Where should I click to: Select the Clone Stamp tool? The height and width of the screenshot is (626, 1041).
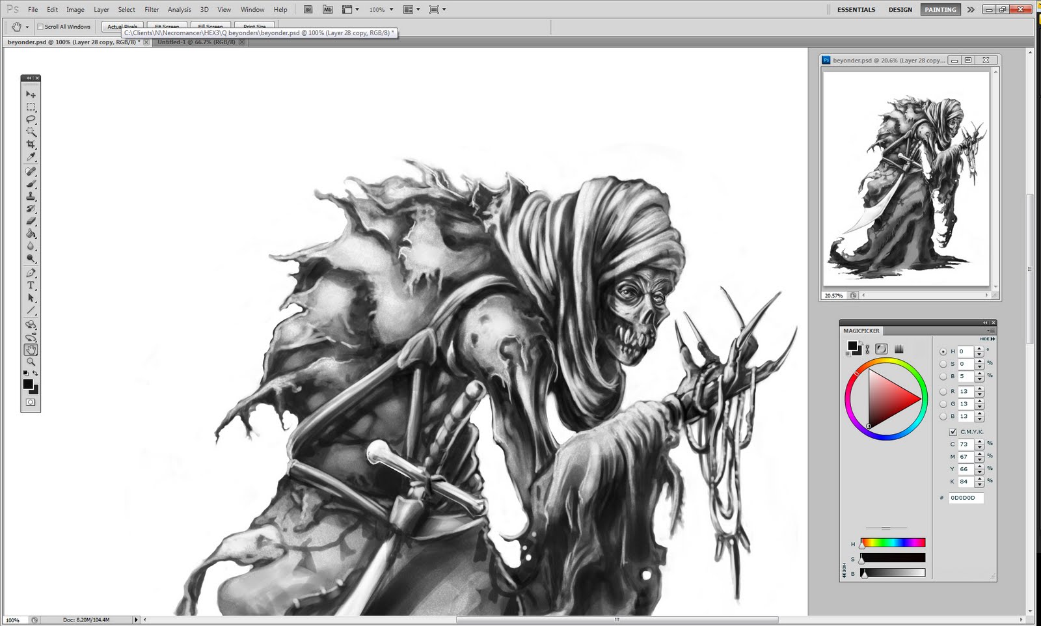31,197
